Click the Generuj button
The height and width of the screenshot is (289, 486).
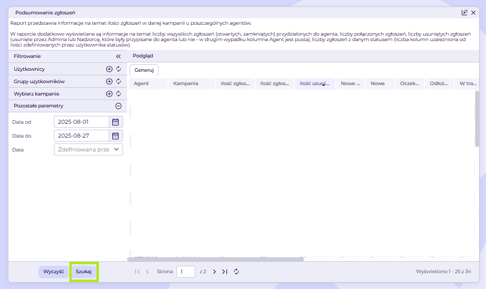coord(144,70)
